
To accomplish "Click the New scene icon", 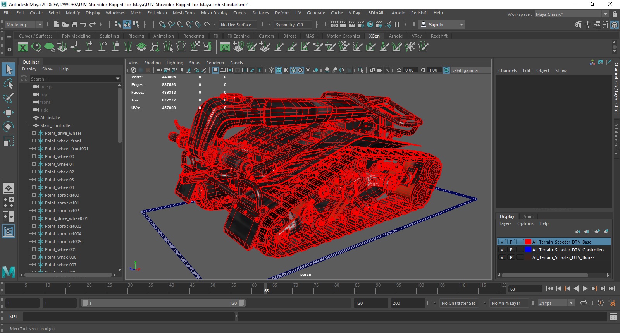I will [57, 24].
